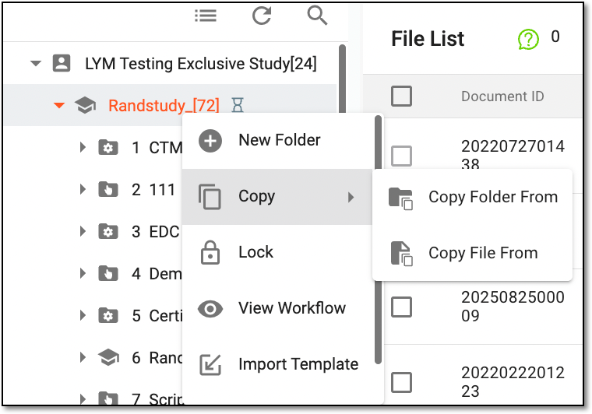Click the hourglass icon next to Randstudy_[72]
The width and height of the screenshot is (592, 414).
(x=238, y=105)
